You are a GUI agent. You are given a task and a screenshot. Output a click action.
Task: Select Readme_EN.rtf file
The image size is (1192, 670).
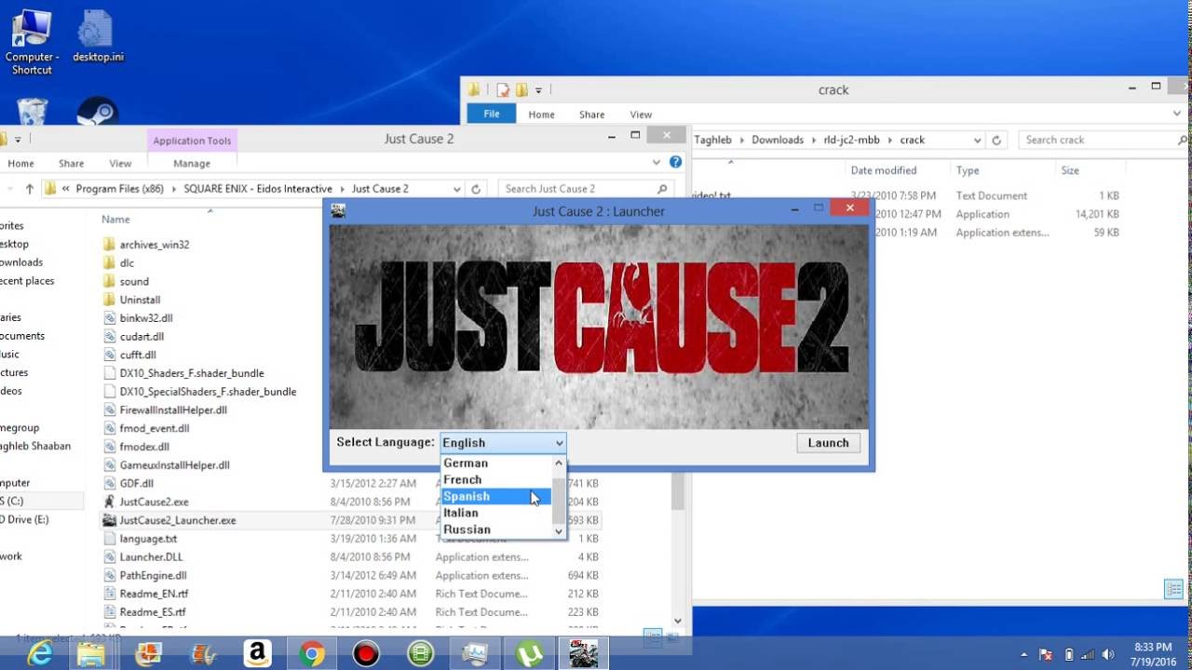click(153, 594)
